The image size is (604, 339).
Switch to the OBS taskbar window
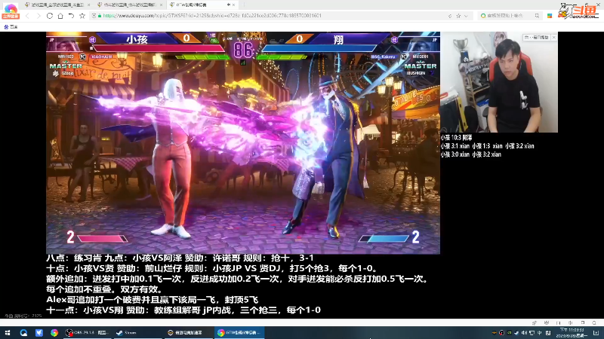point(87,333)
